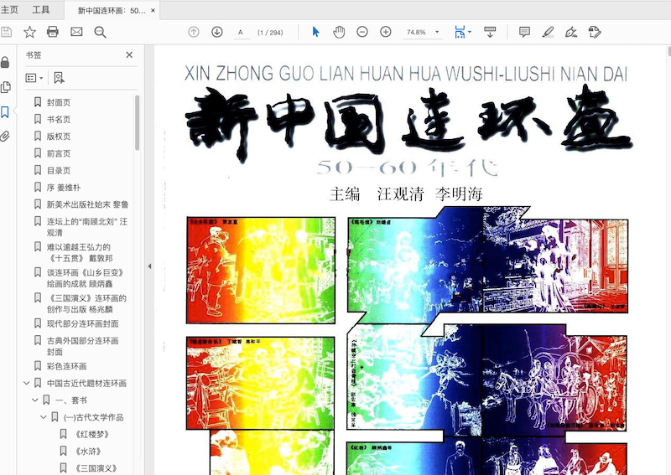Image resolution: width=671 pixels, height=475 pixels.
Task: Select the Highlight text pen tool
Action: pos(548,32)
